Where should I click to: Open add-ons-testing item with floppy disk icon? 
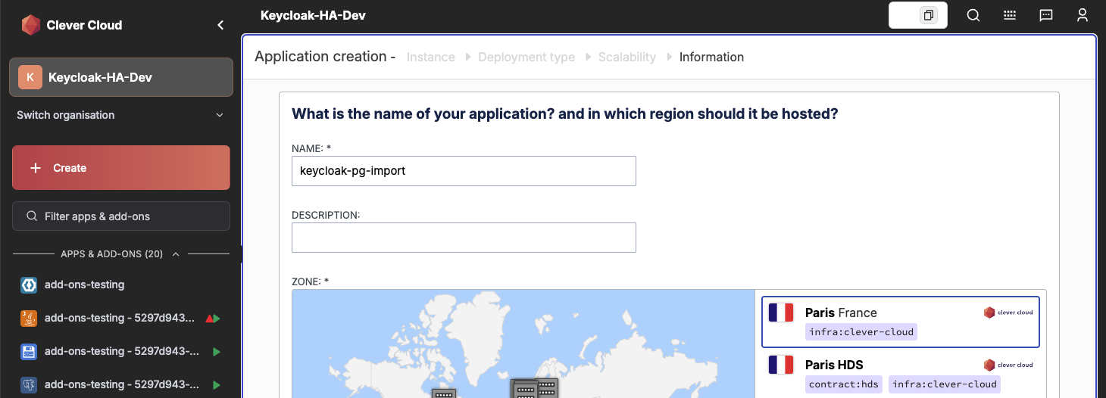coord(121,351)
